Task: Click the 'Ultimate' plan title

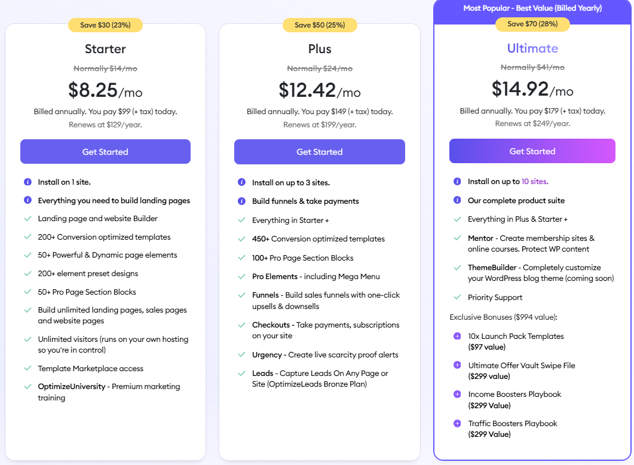Action: 532,48
